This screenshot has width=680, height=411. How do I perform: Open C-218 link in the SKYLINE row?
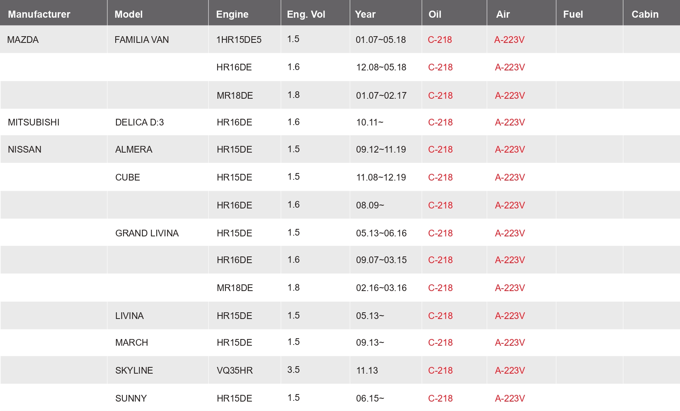click(x=440, y=370)
